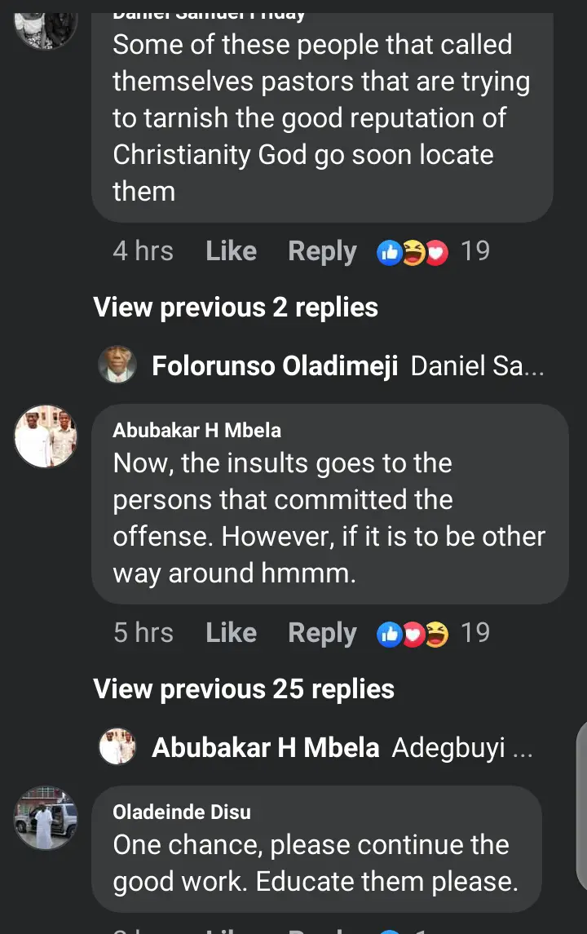Screen dimensions: 587x934
Task: Open Folorunso Oladimeji's name in reply
Action: tap(275, 365)
